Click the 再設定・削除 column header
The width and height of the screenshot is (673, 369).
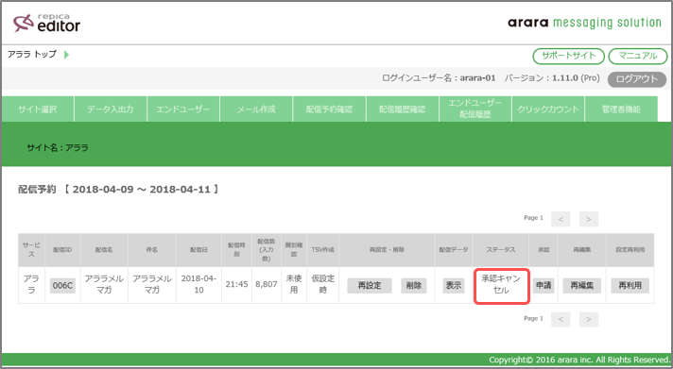pos(387,250)
